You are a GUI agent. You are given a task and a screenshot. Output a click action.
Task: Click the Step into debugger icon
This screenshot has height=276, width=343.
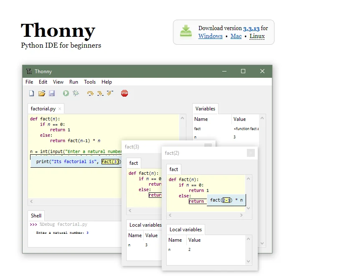click(100, 93)
